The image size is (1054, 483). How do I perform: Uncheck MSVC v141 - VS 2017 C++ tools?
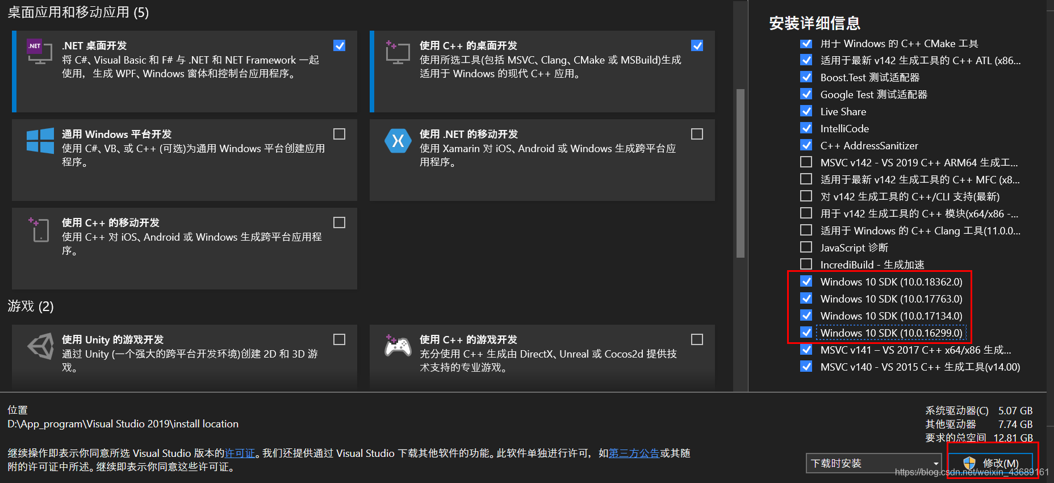pyautogui.click(x=806, y=350)
